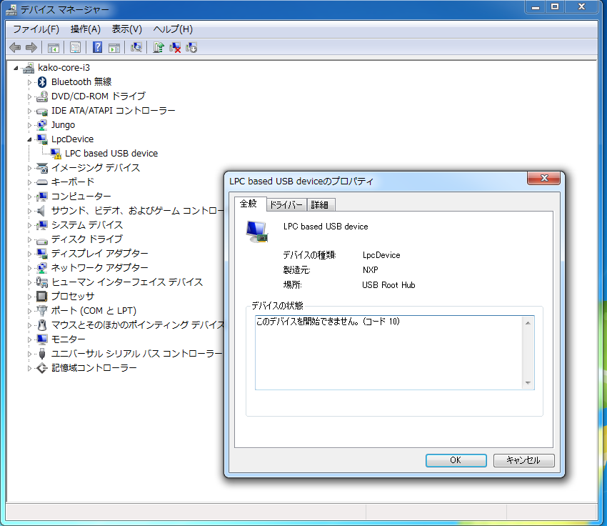607x526 pixels.
Task: Select the システム デバイス tree label
Action: [x=87, y=225]
